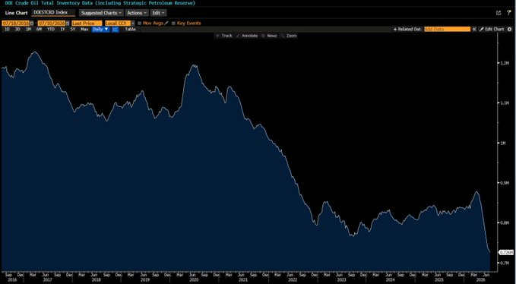The width and height of the screenshot is (516, 284).
Task: Open chart settings gear icon
Action: coord(510,30)
